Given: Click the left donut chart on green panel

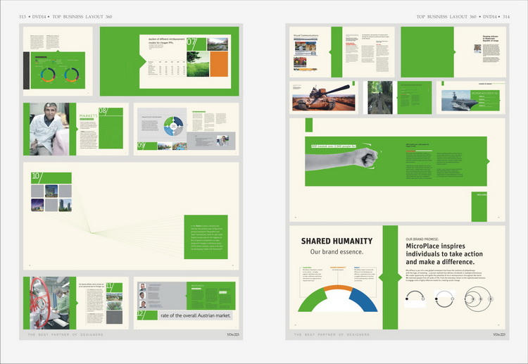Looking at the screenshot, I should click(48, 75).
